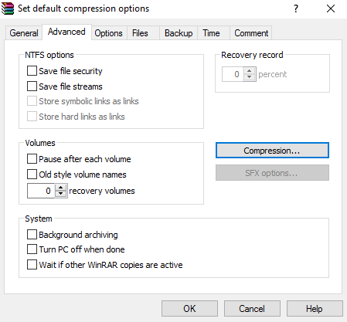Open the Compression... settings button
This screenshot has height=322, width=347.
272,151
